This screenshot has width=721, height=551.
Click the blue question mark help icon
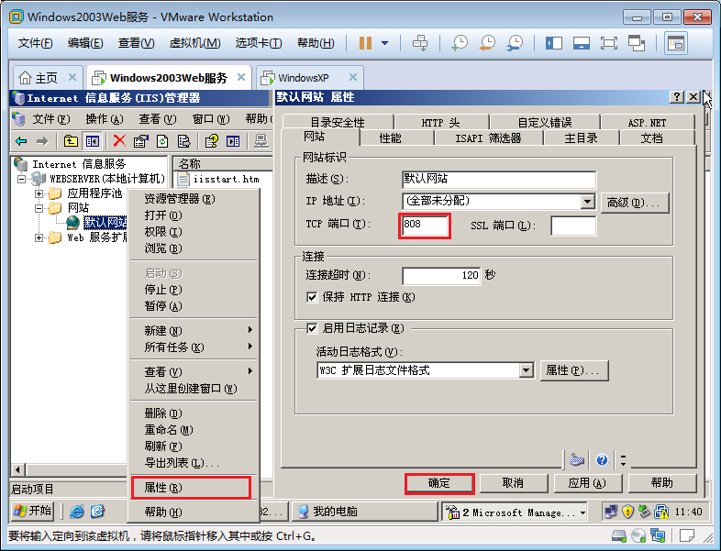click(602, 459)
